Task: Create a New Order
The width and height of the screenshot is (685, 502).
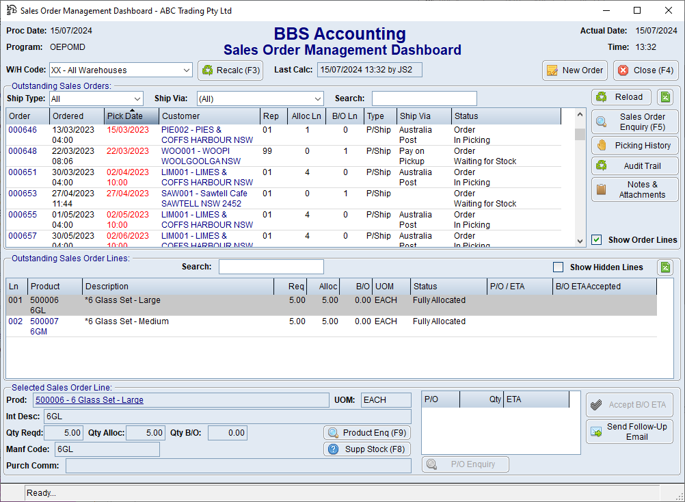Action: click(574, 70)
